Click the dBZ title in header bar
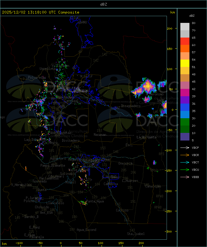 pyautogui.click(x=104, y=4)
